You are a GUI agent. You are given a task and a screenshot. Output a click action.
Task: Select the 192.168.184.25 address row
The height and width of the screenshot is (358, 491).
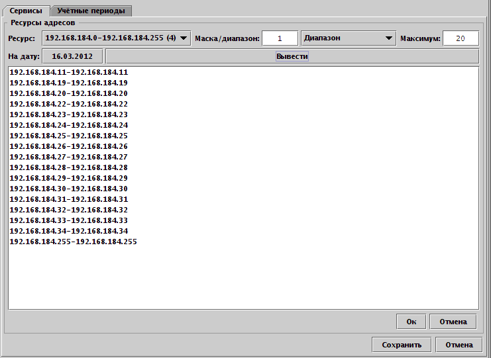point(69,136)
